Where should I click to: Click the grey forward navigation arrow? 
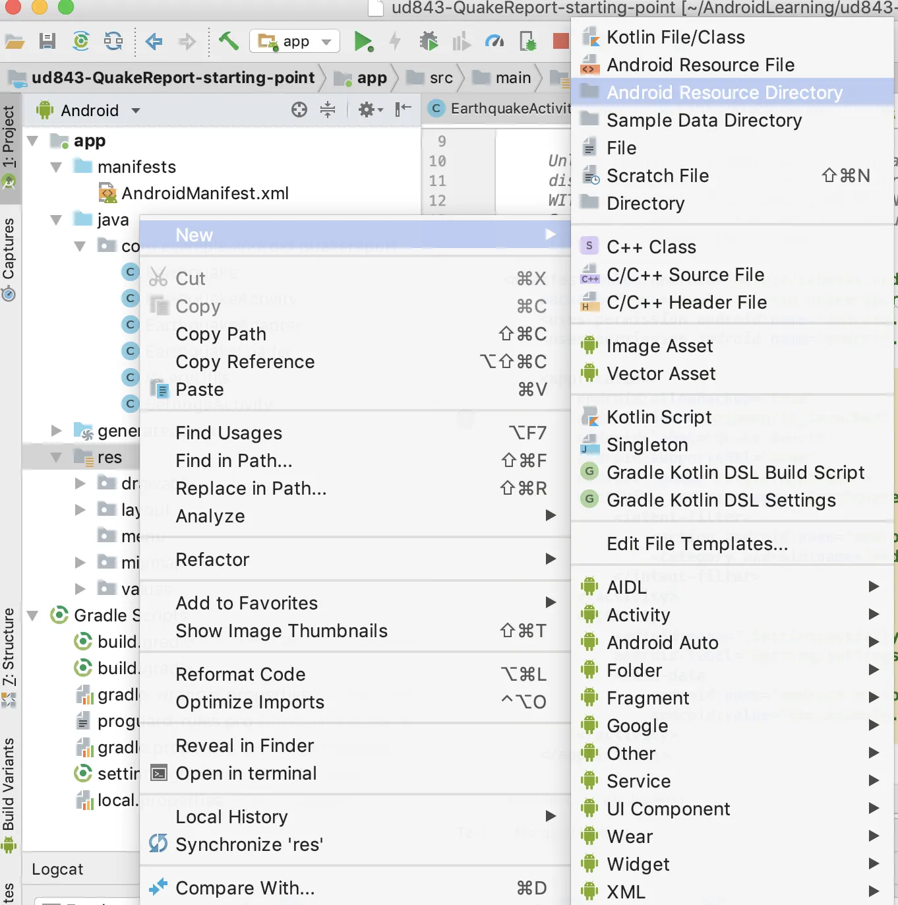pyautogui.click(x=187, y=42)
